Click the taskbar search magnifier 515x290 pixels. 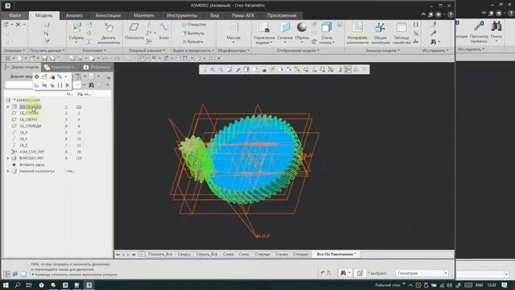17,285
